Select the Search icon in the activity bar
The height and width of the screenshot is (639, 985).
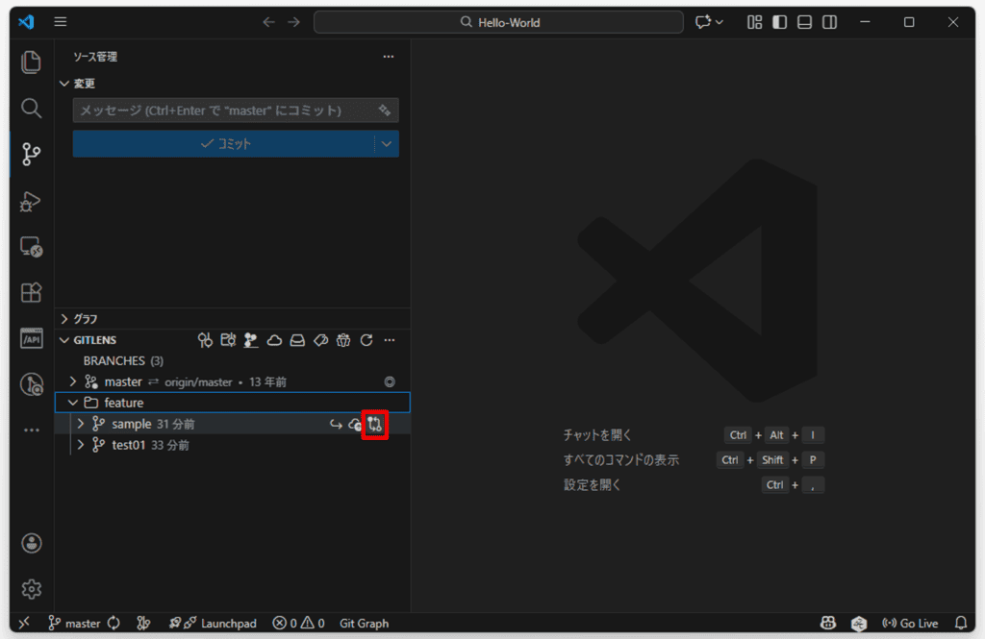click(x=31, y=109)
